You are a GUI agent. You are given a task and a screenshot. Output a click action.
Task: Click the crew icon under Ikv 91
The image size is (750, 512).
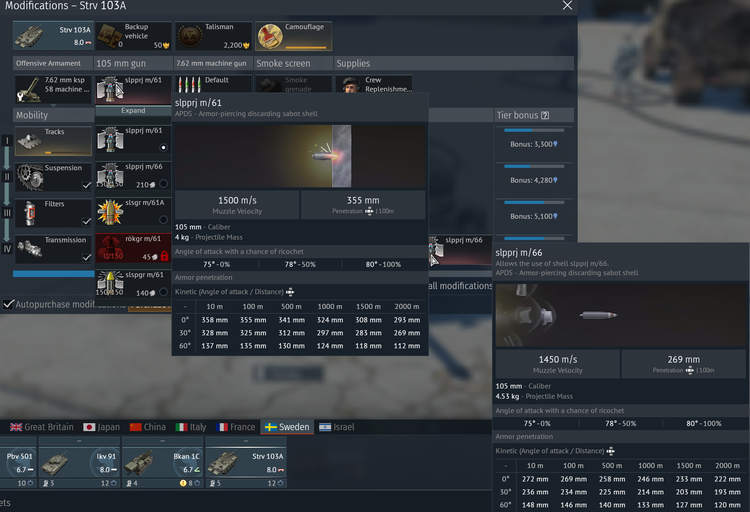tap(45, 483)
